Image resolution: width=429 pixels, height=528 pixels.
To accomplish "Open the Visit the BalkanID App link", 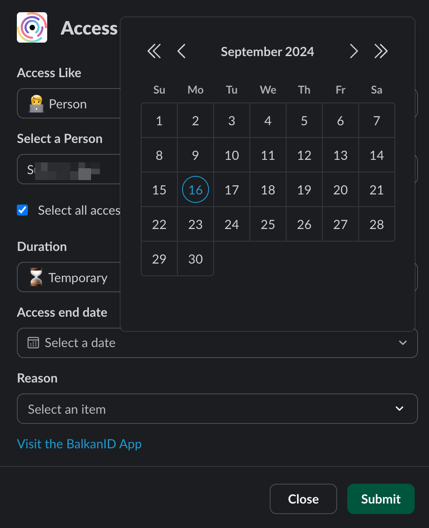I will (x=79, y=444).
